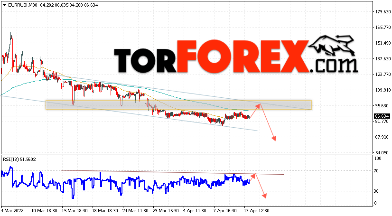Image resolution: width=392 pixels, height=216 pixels.
Task: Select the 81.770 price axis label
Action: 383,122
